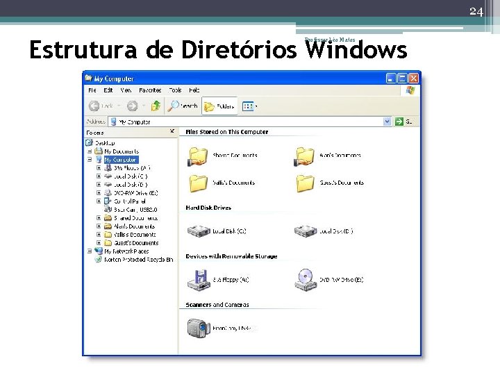This screenshot has height=375, width=500.
Task: Close the Folders pane with X
Action: coord(172,131)
